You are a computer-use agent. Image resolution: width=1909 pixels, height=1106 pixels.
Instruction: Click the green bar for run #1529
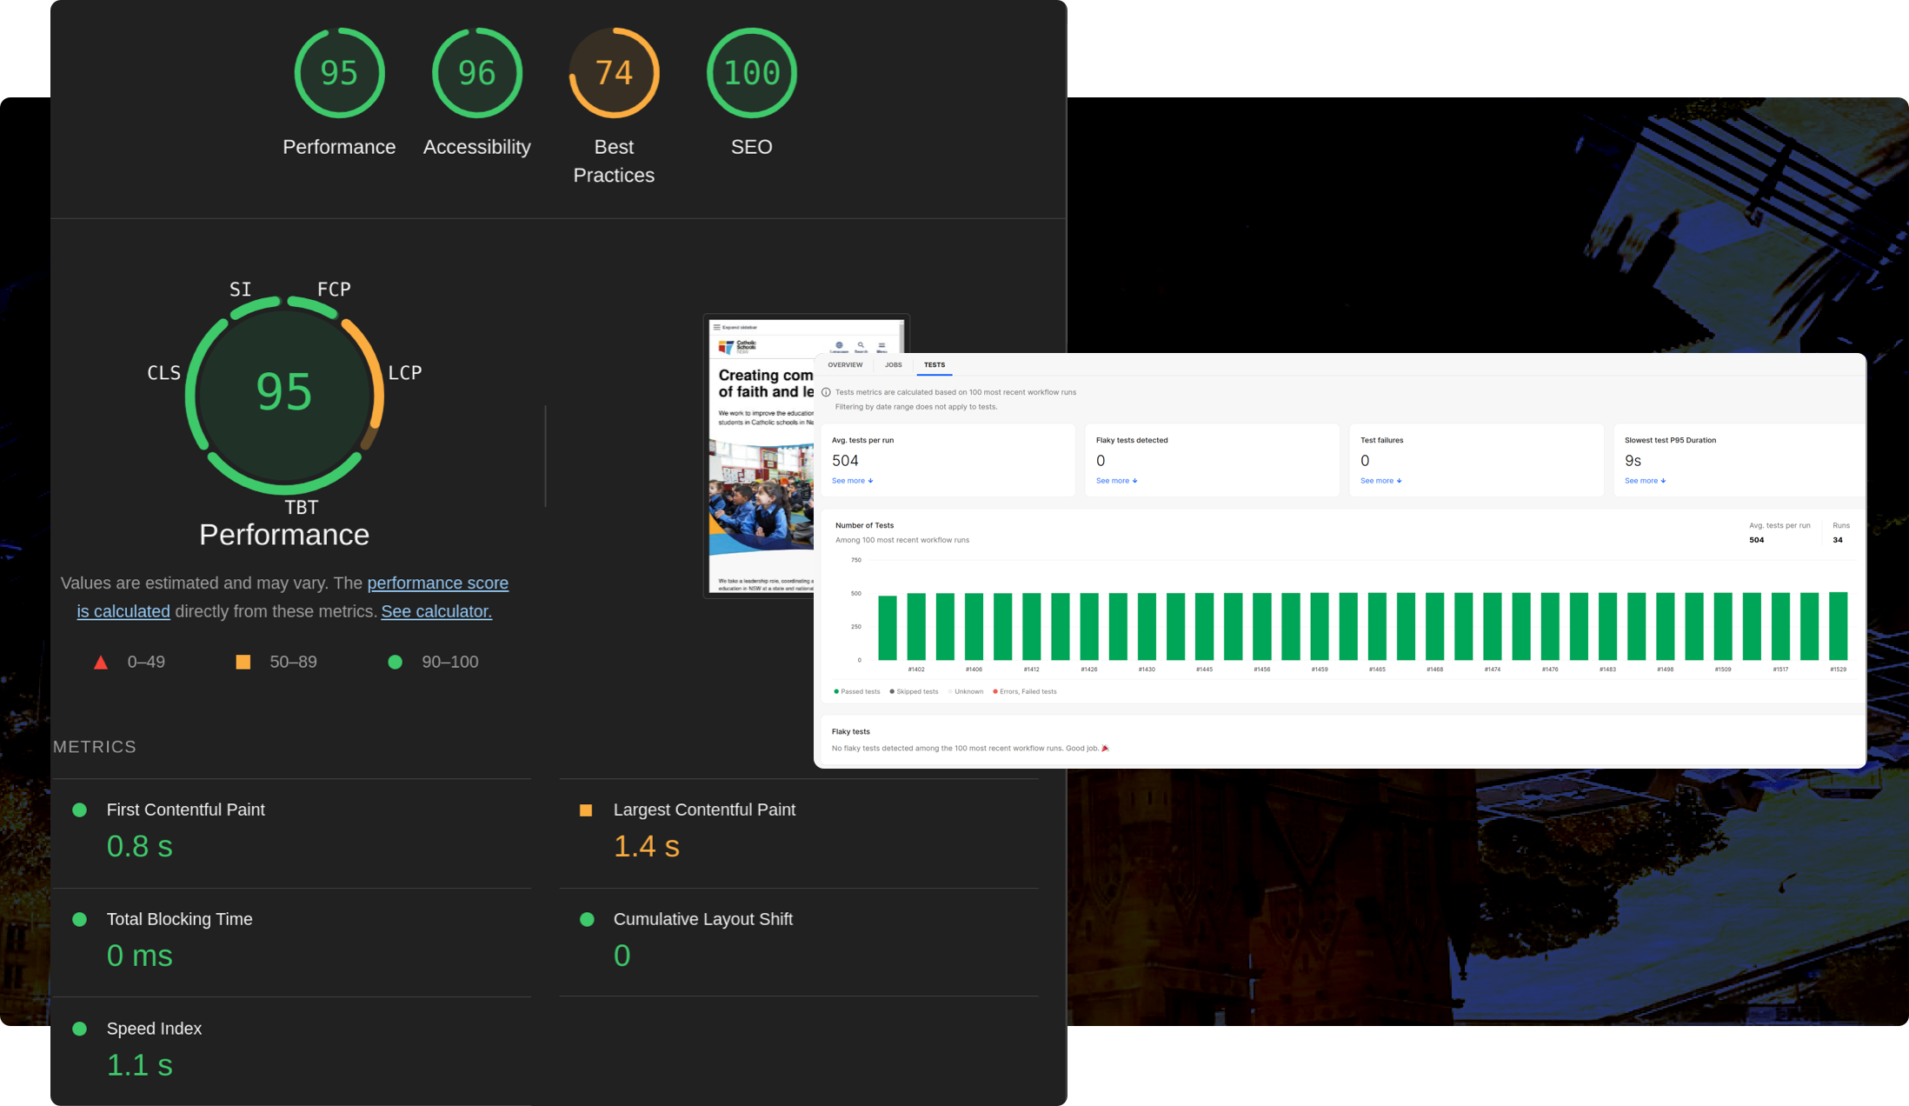(1838, 626)
